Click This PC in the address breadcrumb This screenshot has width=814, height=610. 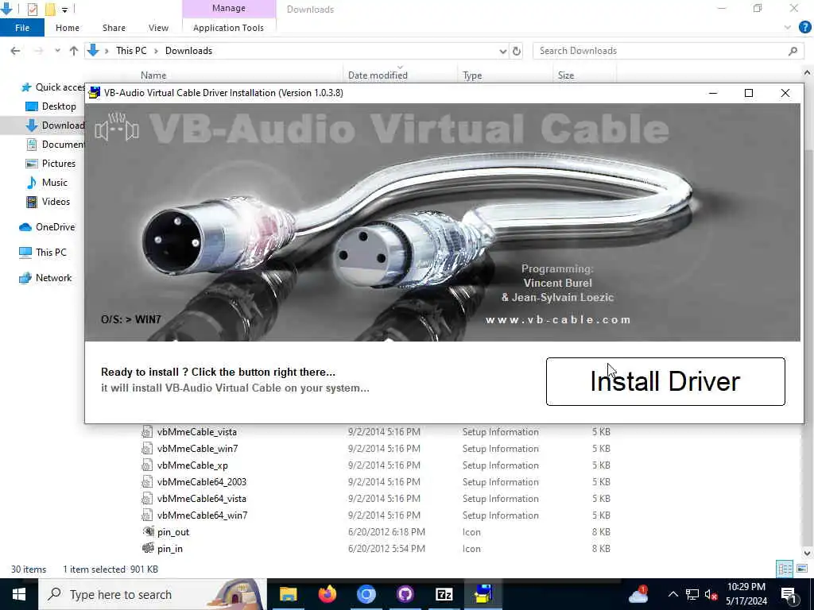coord(131,50)
